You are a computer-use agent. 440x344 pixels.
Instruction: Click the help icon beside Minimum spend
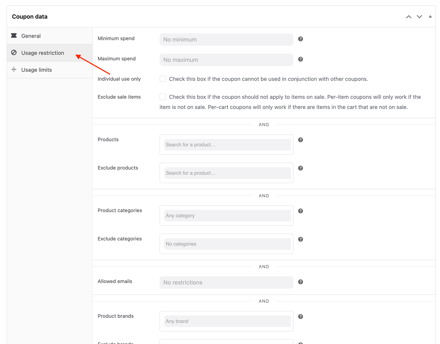click(x=300, y=39)
